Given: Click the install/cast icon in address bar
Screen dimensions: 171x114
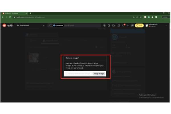Looking at the screenshot, I should click(134, 17).
